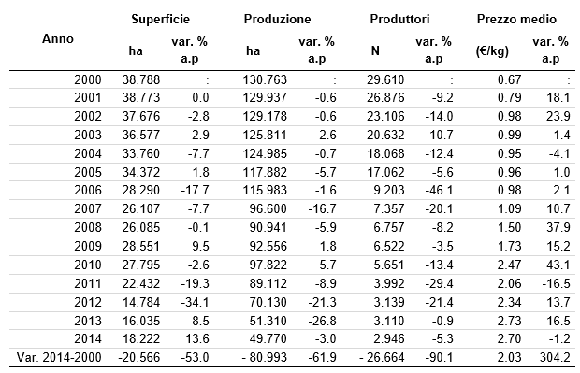Select the 2000 year row label
The width and height of the screenshot is (580, 373).
[x=88, y=79]
